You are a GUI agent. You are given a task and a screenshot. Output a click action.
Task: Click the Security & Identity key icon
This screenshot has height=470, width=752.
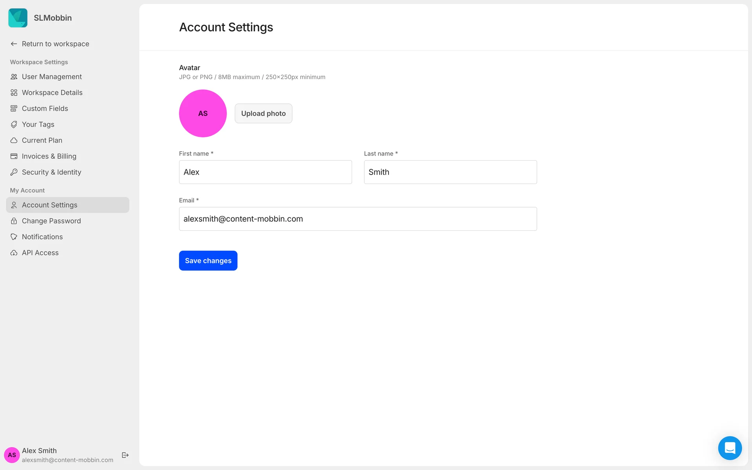point(14,172)
